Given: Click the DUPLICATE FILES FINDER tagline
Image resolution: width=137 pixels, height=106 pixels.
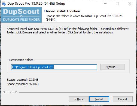Looking at the screenshot, I should pyautogui.click(x=22, y=20).
